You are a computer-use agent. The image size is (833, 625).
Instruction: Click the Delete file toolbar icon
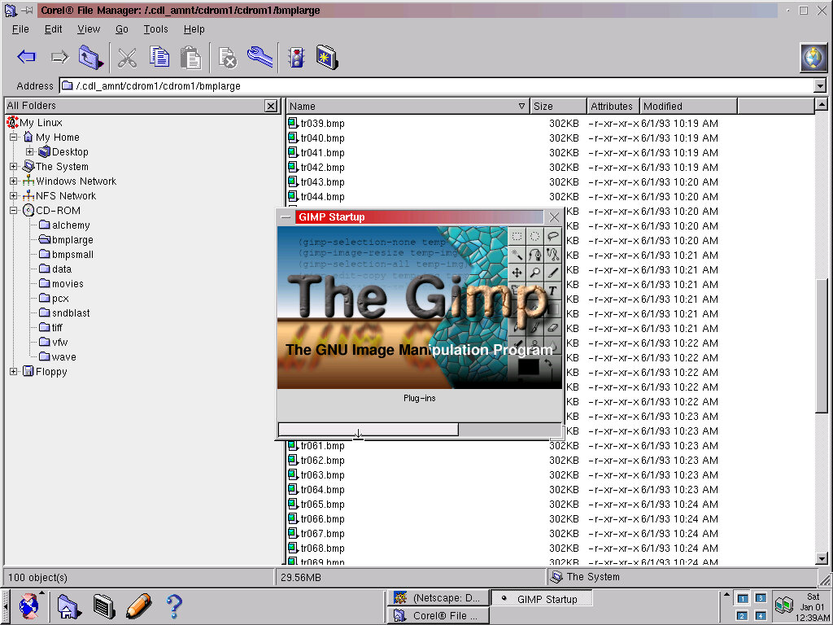coord(227,57)
